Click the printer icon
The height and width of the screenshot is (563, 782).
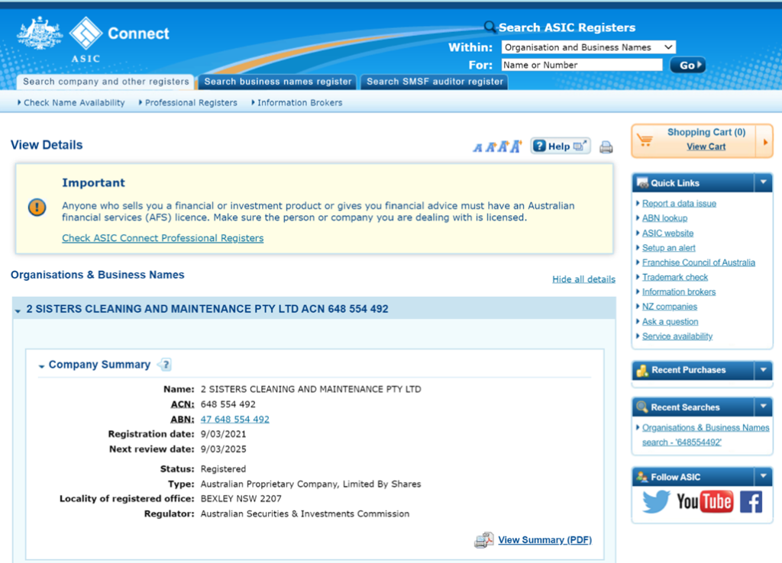point(606,146)
